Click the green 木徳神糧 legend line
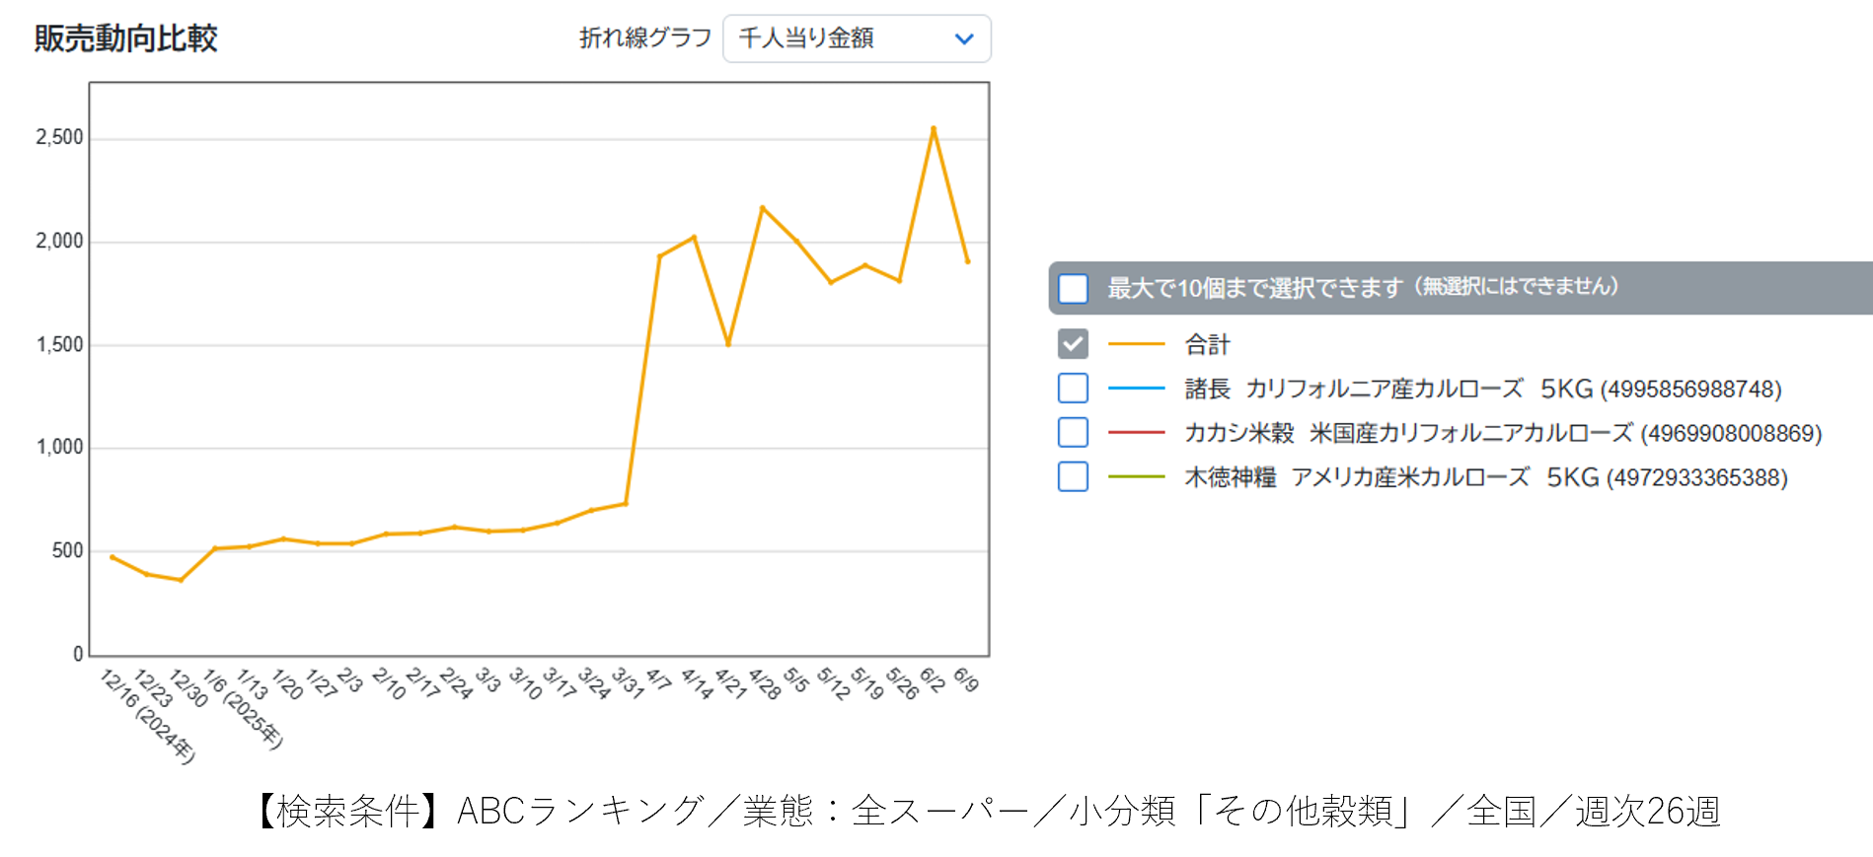The image size is (1873, 857). [1137, 476]
